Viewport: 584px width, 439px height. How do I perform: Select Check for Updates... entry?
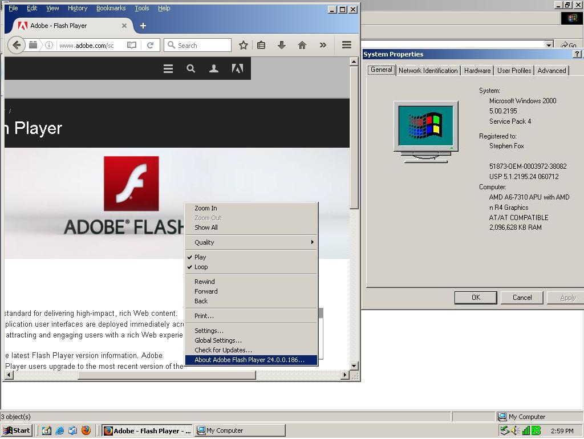(x=251, y=350)
